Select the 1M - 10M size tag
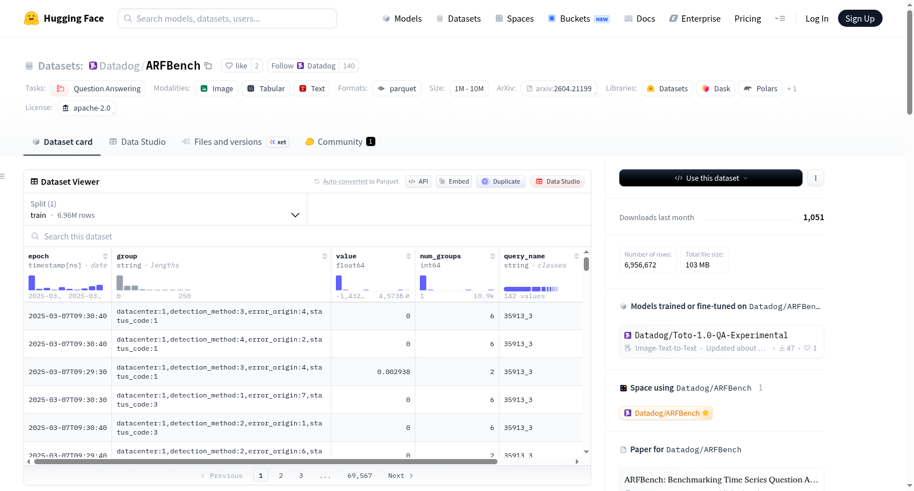This screenshot has width=914, height=491. [x=469, y=88]
